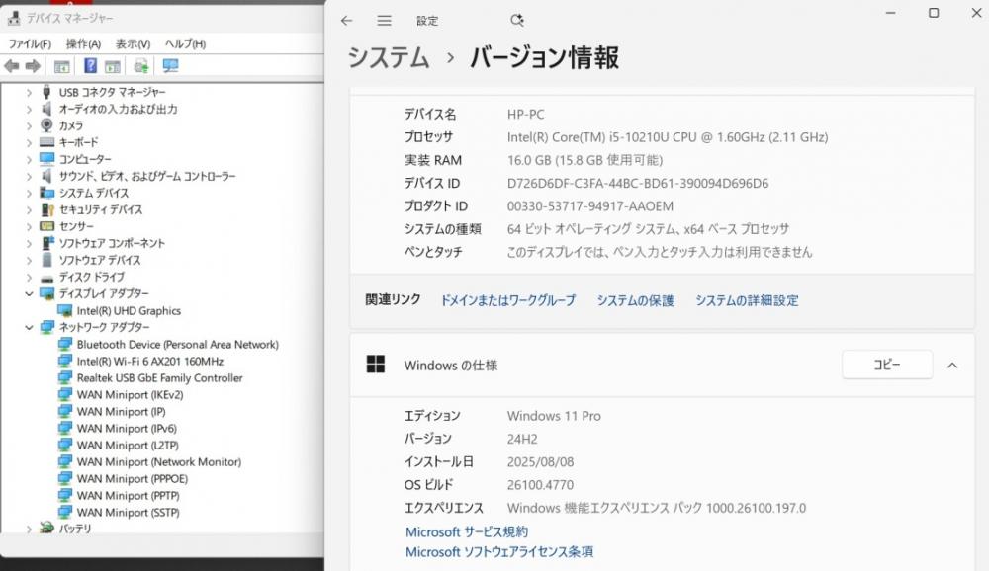This screenshot has width=989, height=571.
Task: Click the update driver toolbar icon with green arrow
Action: [x=140, y=65]
